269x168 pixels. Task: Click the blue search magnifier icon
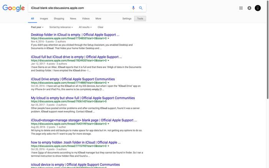[x=141, y=8]
